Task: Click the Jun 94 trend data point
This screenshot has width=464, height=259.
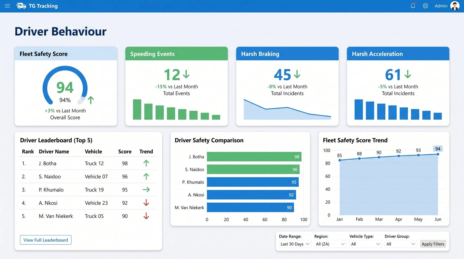Action: [438, 154]
